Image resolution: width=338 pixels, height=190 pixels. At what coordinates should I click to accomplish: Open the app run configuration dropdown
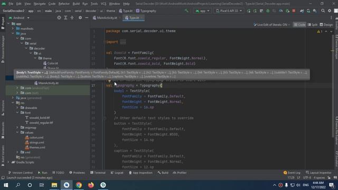[x=202, y=11]
